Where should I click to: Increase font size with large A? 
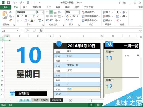[x=34, y=16]
